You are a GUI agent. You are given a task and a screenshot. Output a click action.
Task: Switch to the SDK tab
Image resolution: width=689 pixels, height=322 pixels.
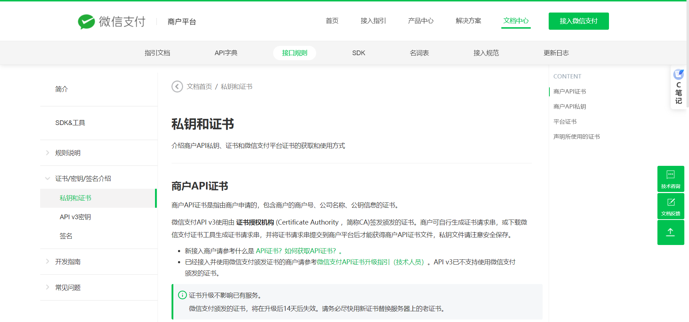358,53
